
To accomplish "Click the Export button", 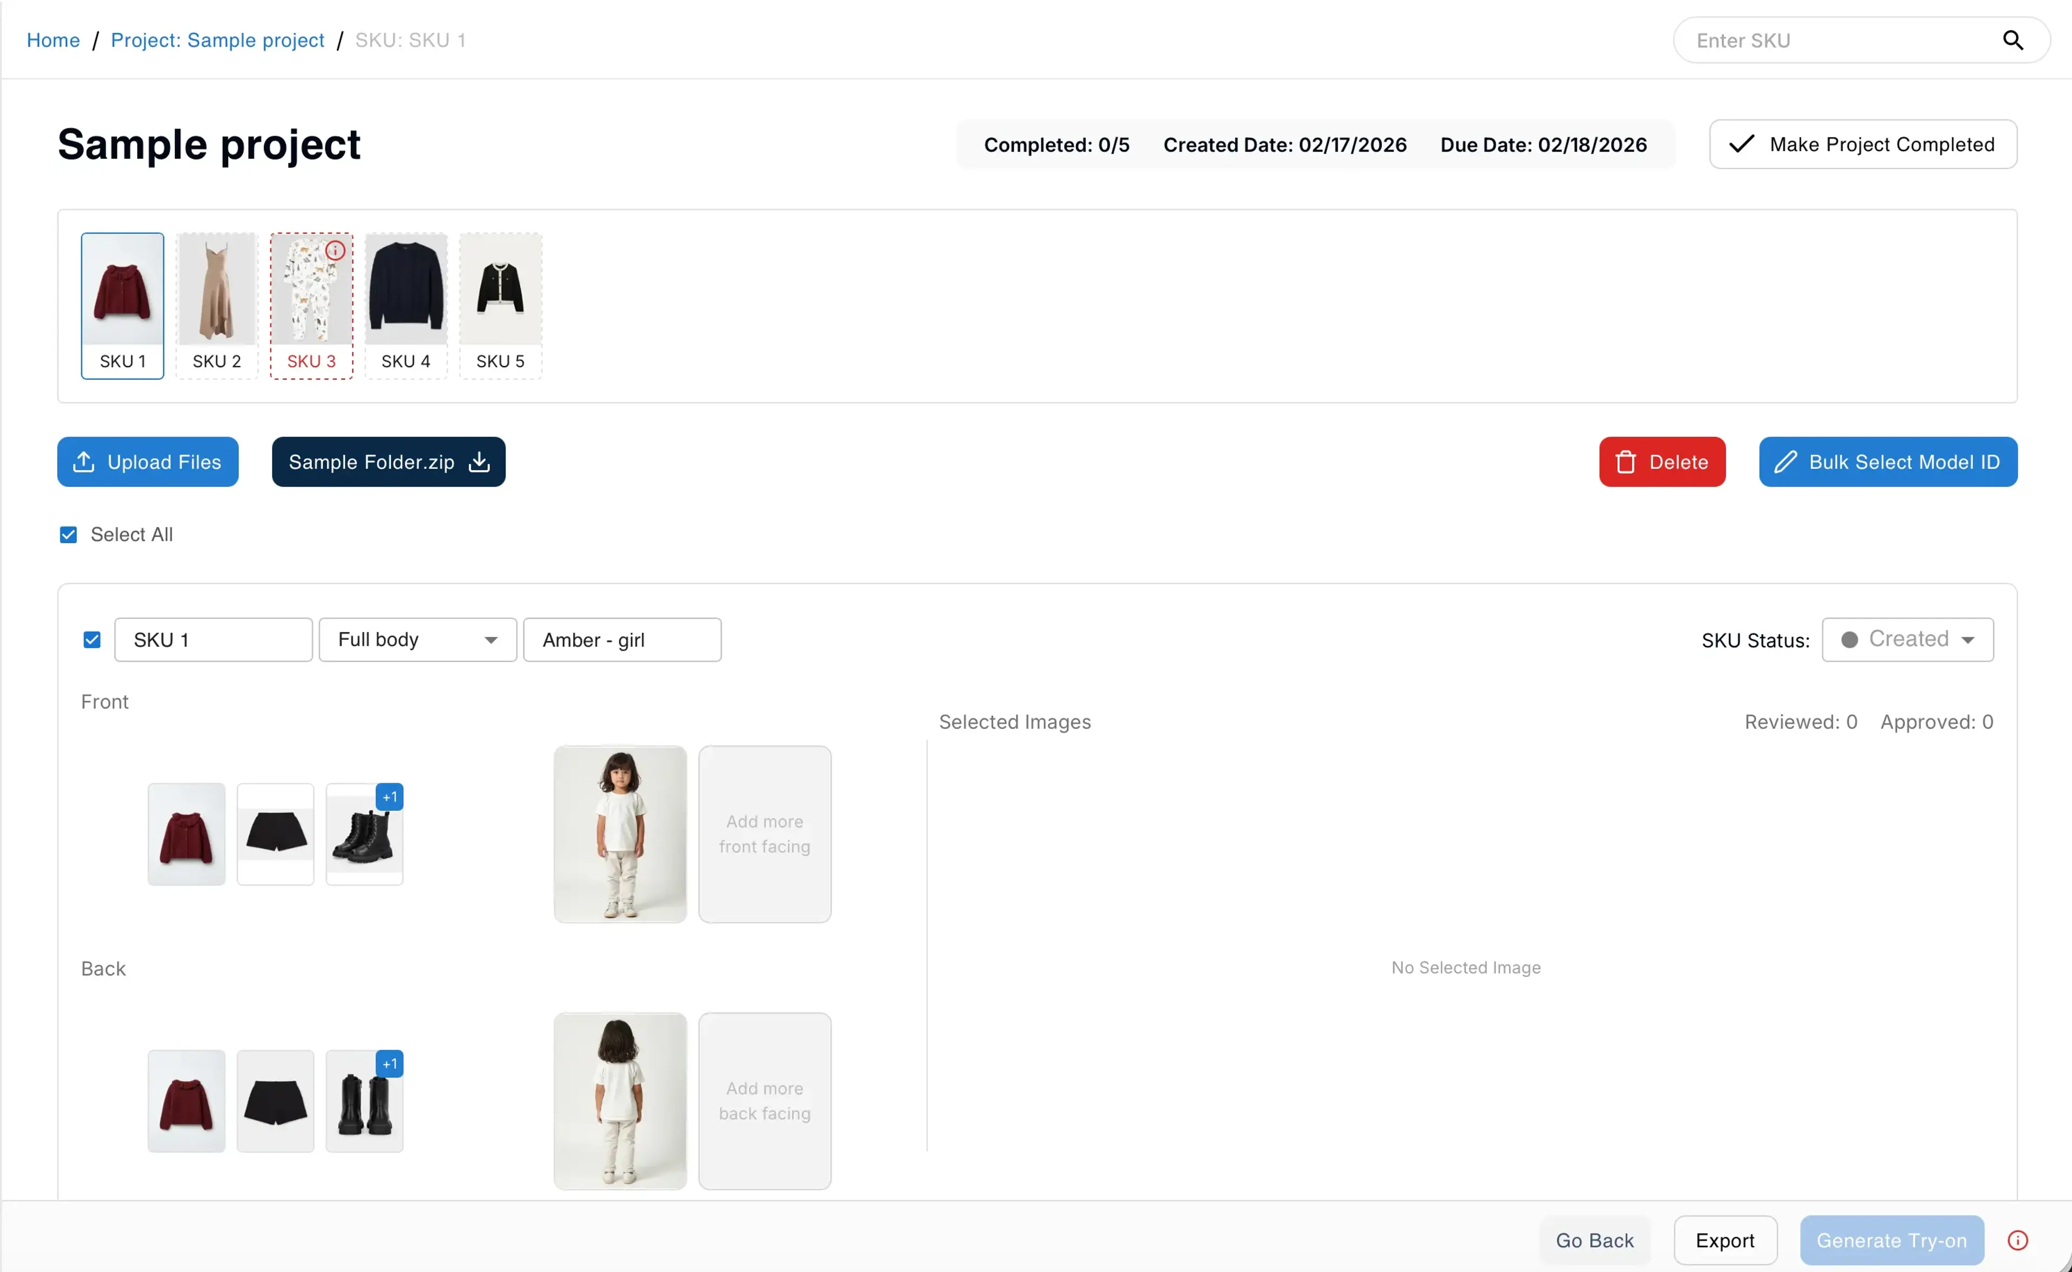I will point(1725,1240).
